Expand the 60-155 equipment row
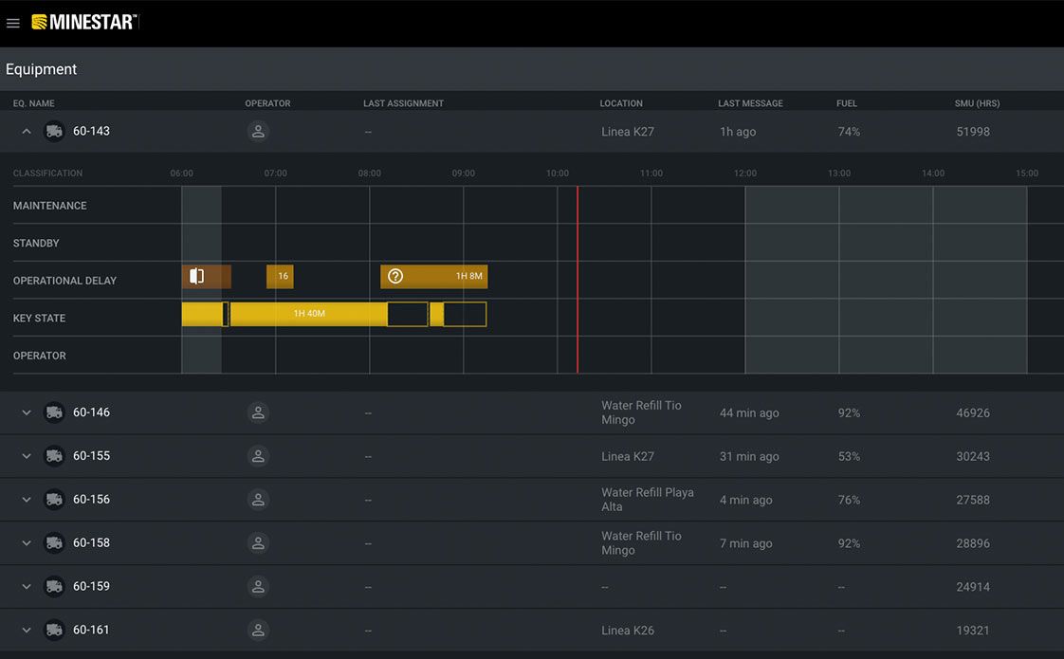1064x659 pixels. tap(27, 456)
